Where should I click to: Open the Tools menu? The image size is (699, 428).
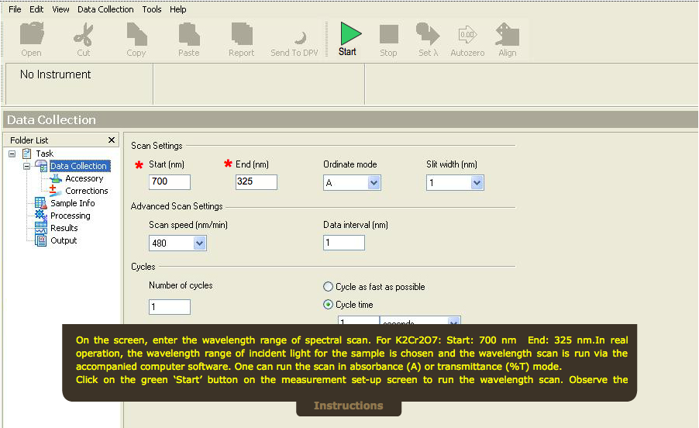[x=152, y=9]
